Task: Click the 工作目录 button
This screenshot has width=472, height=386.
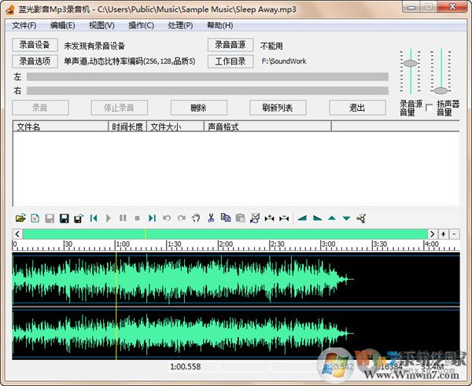Action: click(x=230, y=61)
